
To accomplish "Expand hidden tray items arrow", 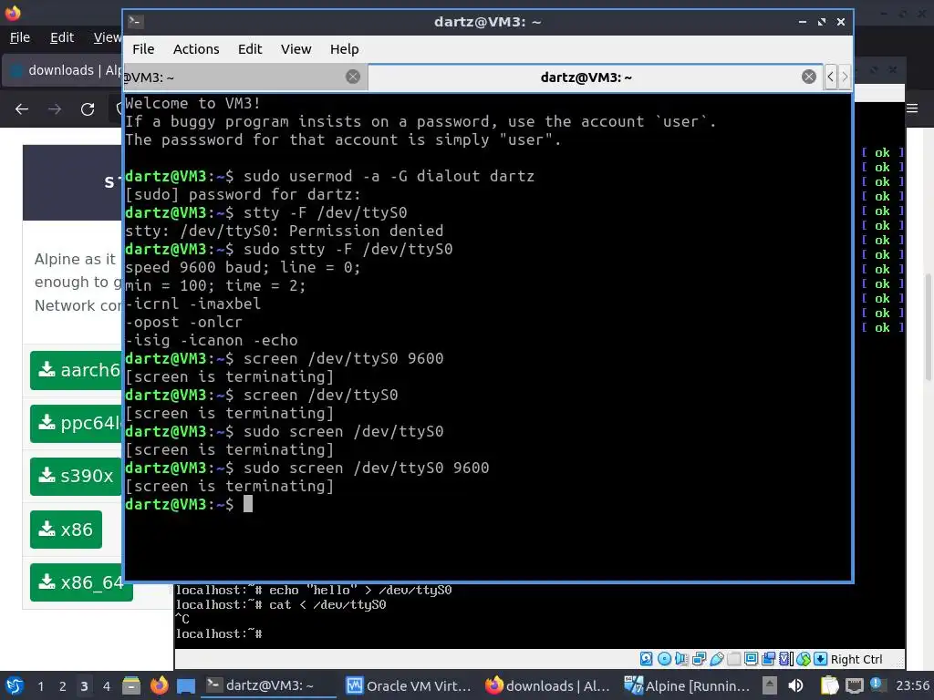I will (770, 685).
